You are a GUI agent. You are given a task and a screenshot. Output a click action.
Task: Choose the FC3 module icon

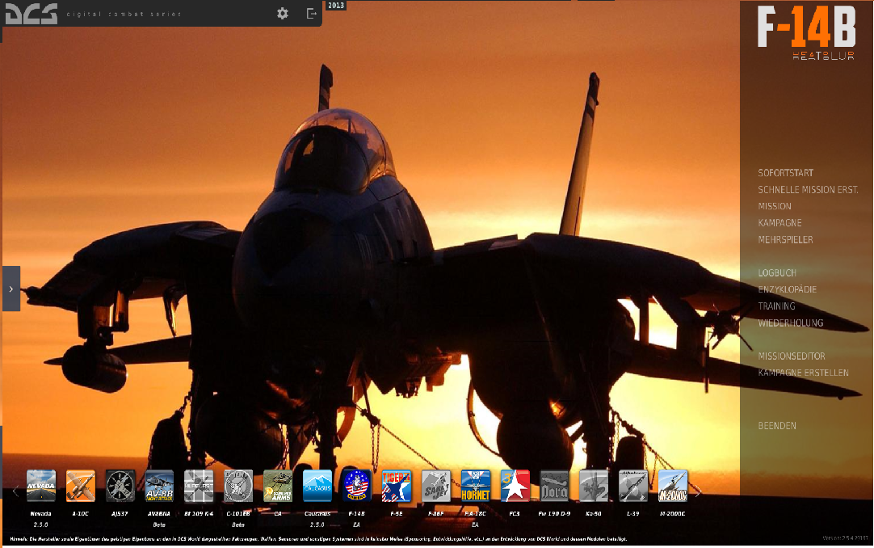(x=515, y=486)
